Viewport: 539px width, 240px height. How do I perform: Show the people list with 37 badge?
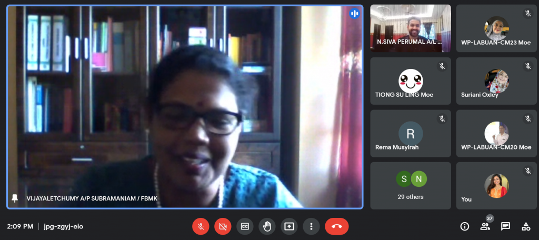(485, 226)
